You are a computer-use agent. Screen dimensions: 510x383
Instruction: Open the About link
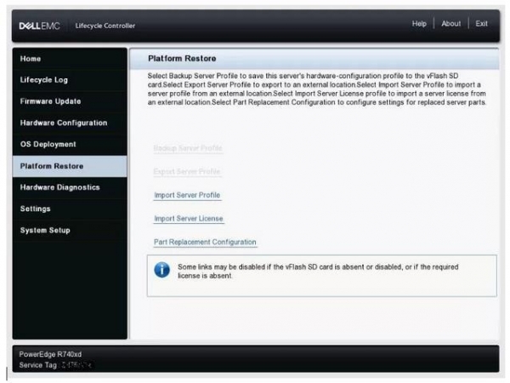[x=450, y=24]
